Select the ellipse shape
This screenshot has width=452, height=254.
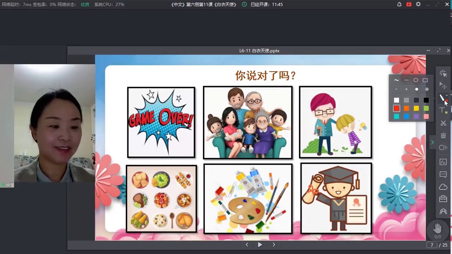pos(416,80)
